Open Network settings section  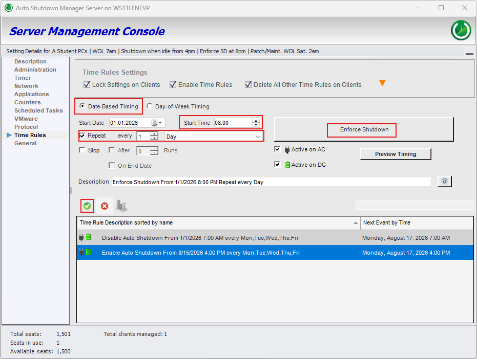point(26,86)
